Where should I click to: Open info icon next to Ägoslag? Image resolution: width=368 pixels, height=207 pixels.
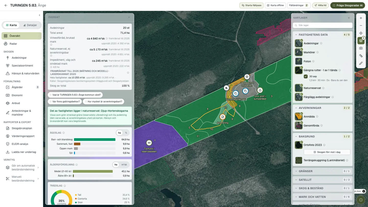64,133
